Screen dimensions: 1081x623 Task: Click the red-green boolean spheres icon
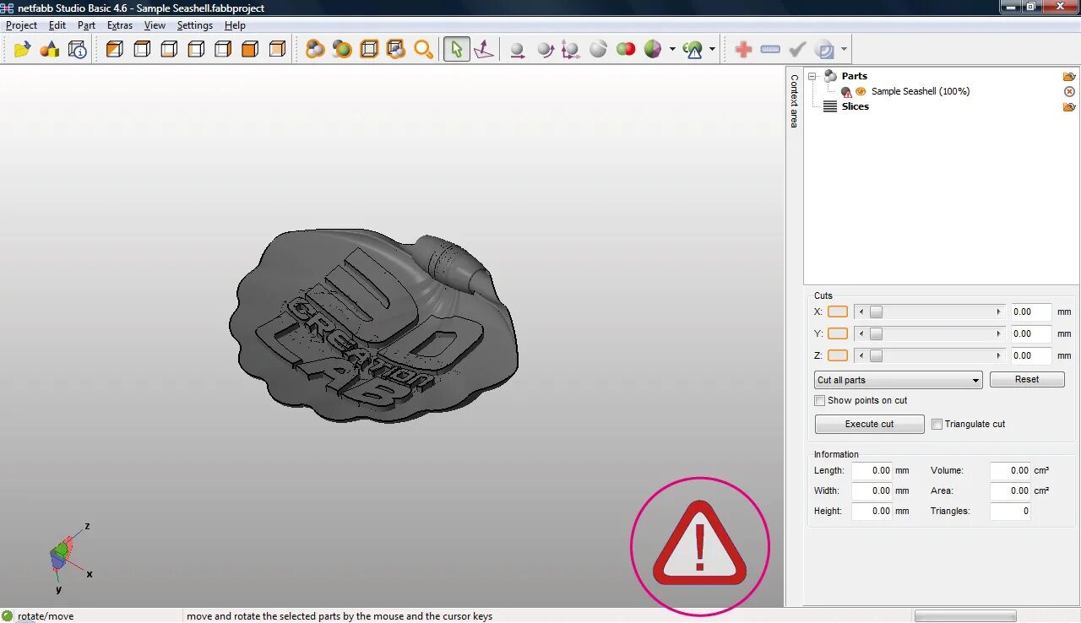tap(626, 50)
